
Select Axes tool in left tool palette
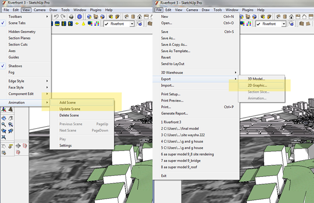click(x=4, y=109)
